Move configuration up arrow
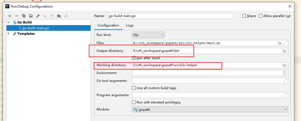The image size is (301, 121). click(45, 16)
